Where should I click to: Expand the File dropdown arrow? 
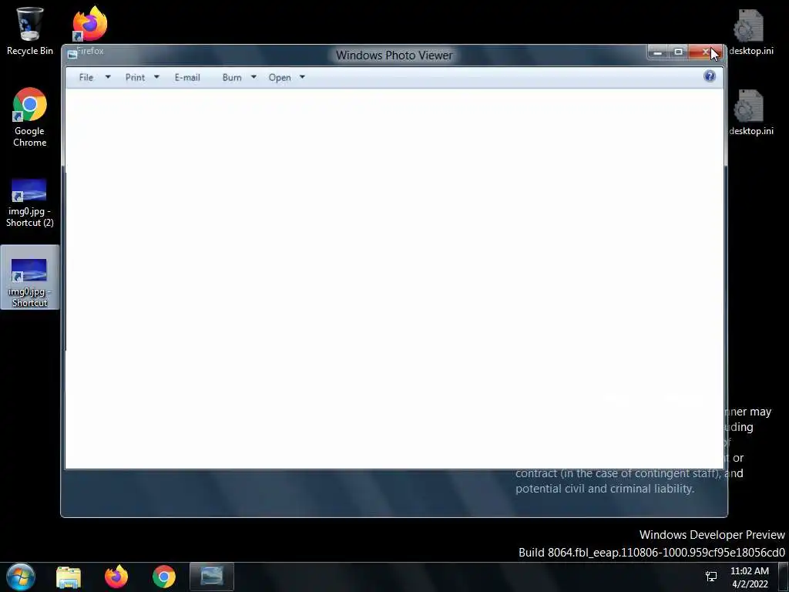click(x=108, y=77)
